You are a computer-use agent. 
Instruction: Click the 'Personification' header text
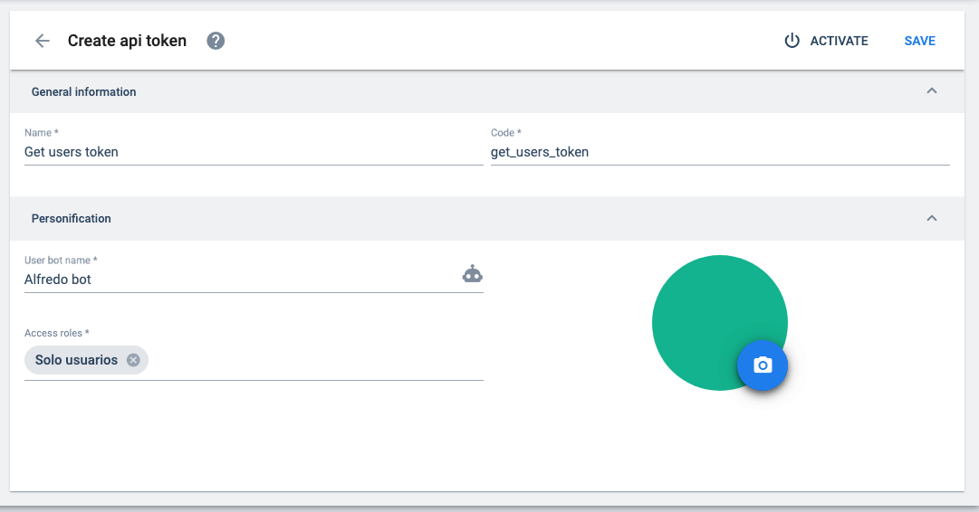click(x=72, y=218)
